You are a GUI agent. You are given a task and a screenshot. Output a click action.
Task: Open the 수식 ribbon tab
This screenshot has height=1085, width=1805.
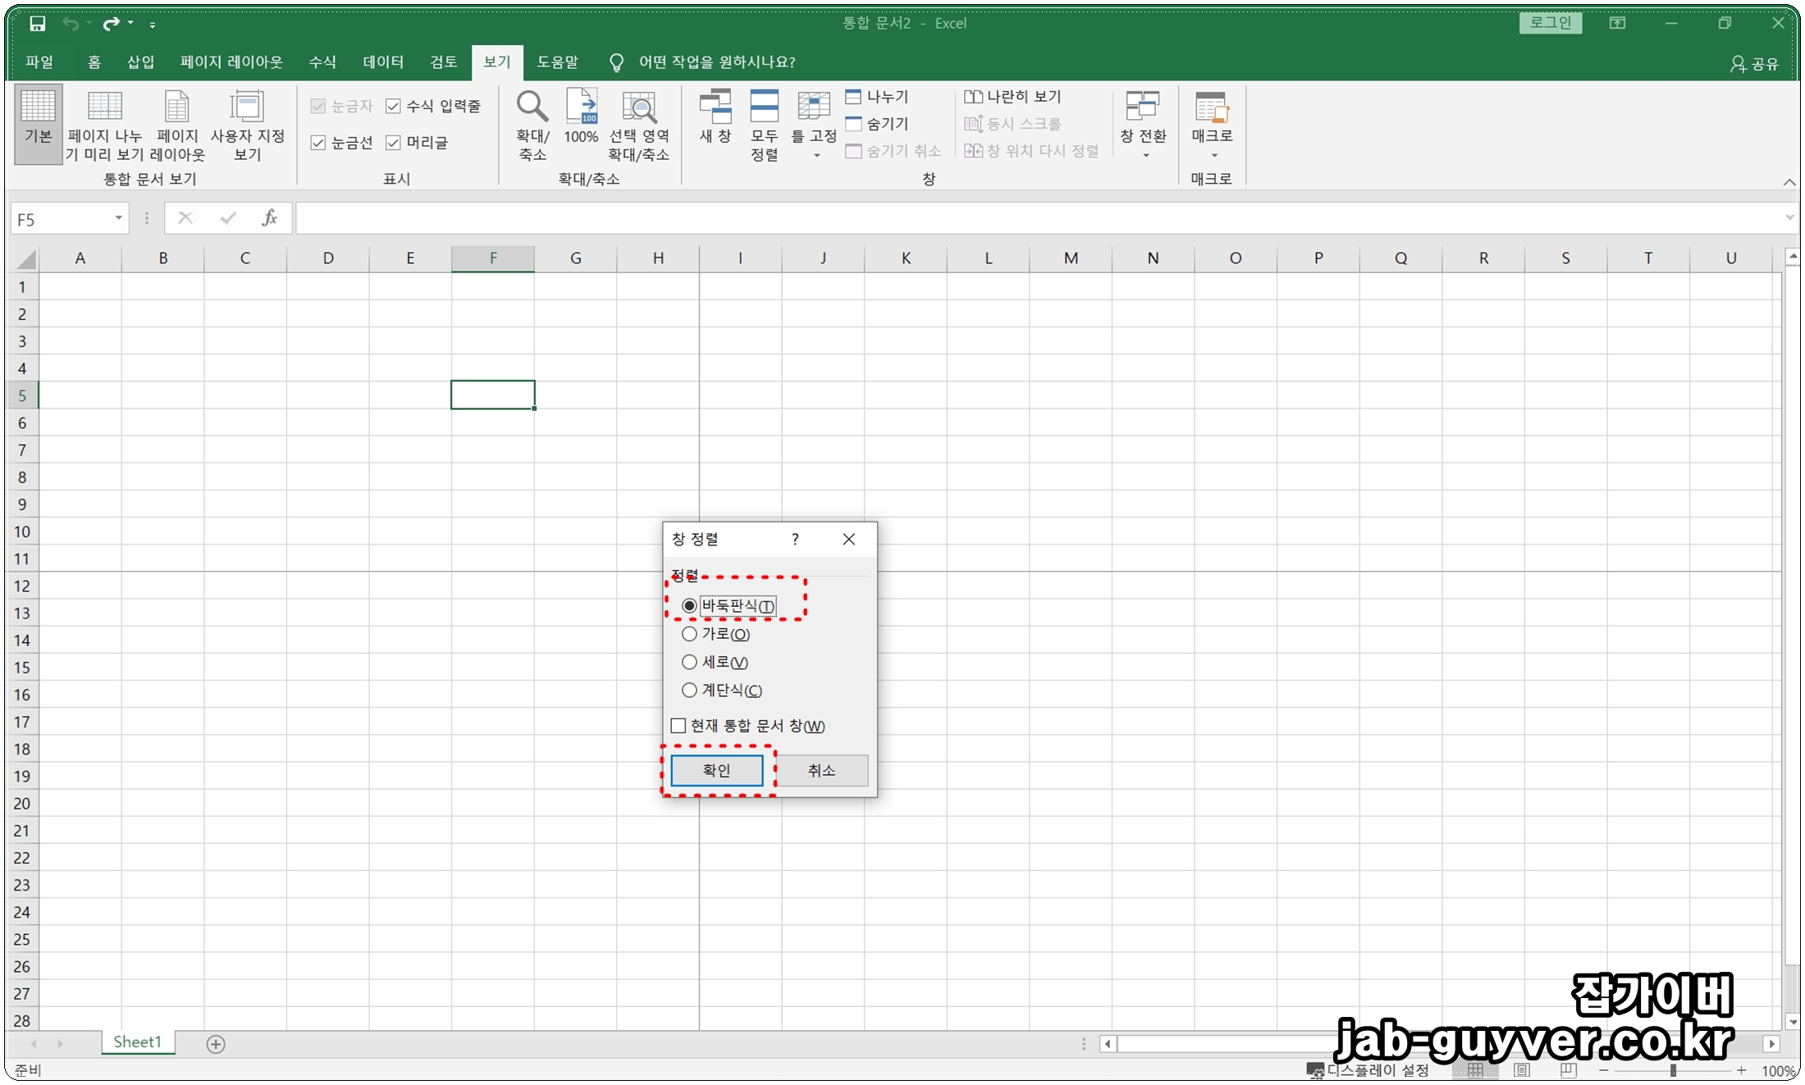(322, 62)
